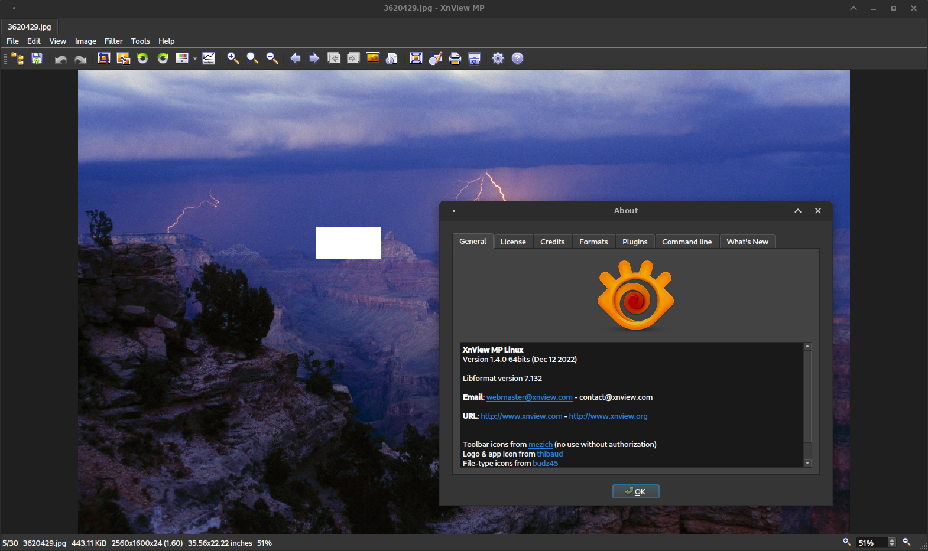The width and height of the screenshot is (928, 551).
Task: Click the Print icon in toolbar
Action: pyautogui.click(x=455, y=58)
